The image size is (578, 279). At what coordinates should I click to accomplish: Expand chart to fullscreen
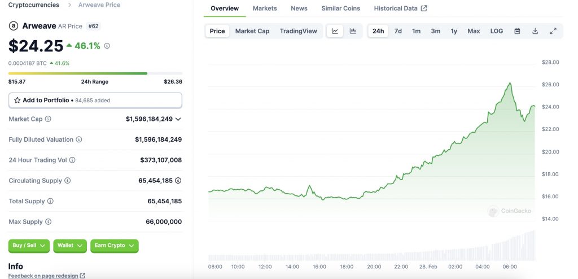tap(553, 32)
